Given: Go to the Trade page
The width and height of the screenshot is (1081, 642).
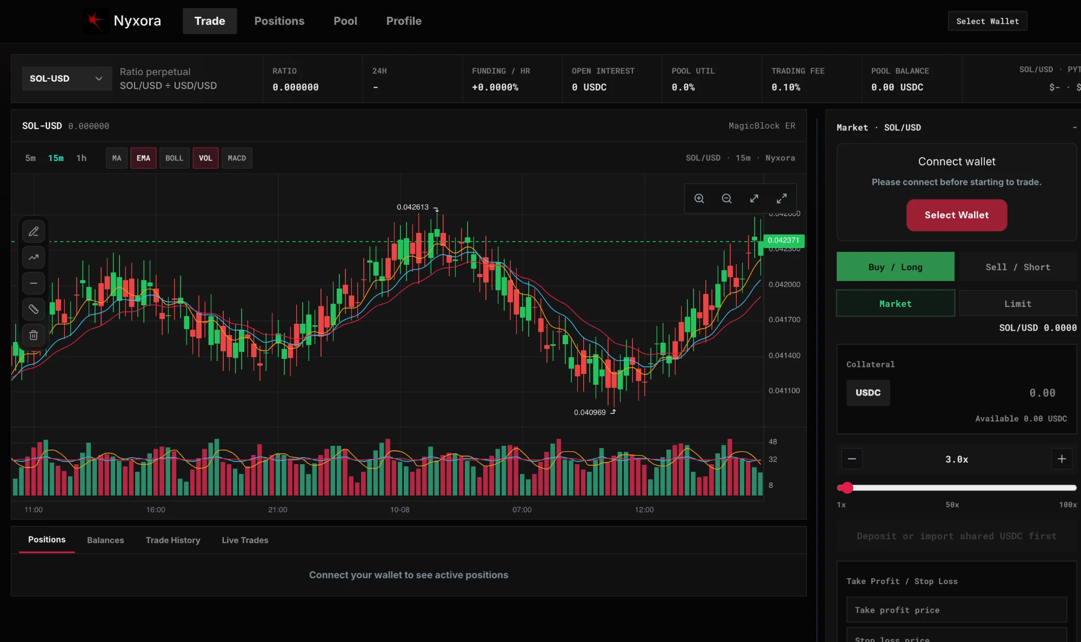Looking at the screenshot, I should (x=210, y=21).
